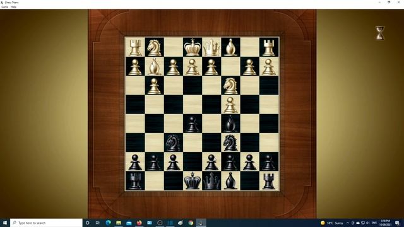Select the black knight on c6
Viewport: 404px width, 227px height.
pos(230,143)
